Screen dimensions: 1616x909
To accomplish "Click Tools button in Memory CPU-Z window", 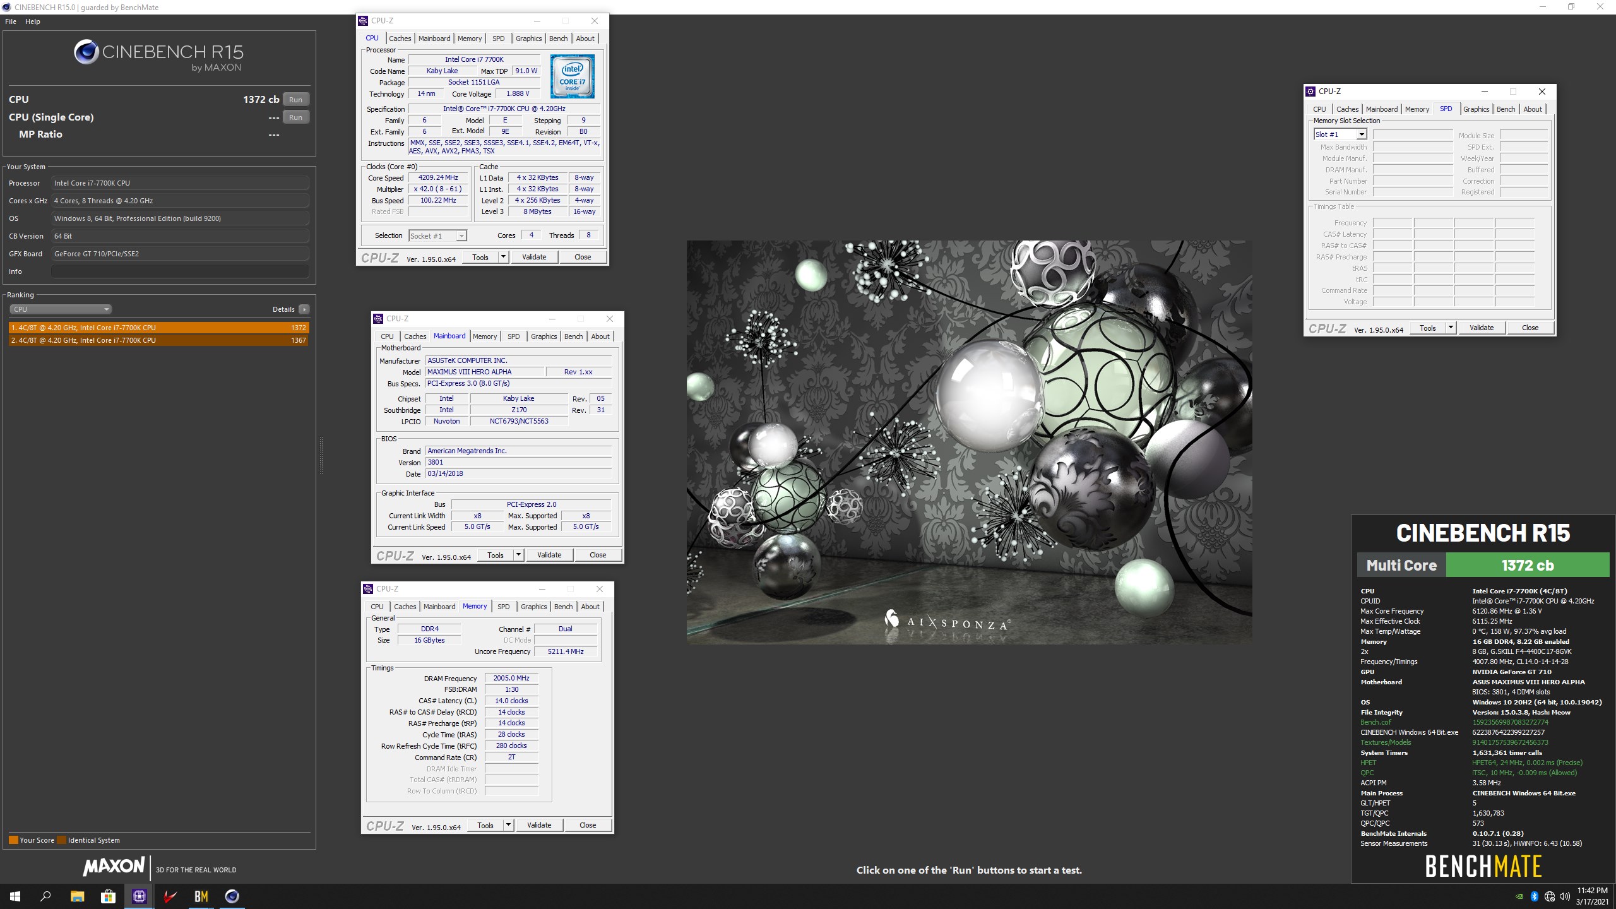I will pos(485,825).
